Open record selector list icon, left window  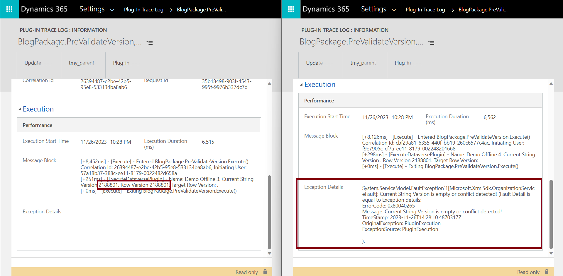pos(150,43)
